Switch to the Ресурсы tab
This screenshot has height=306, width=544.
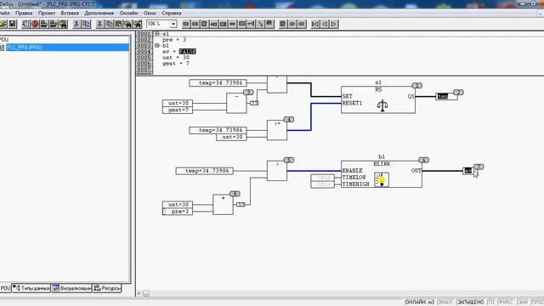(x=107, y=288)
